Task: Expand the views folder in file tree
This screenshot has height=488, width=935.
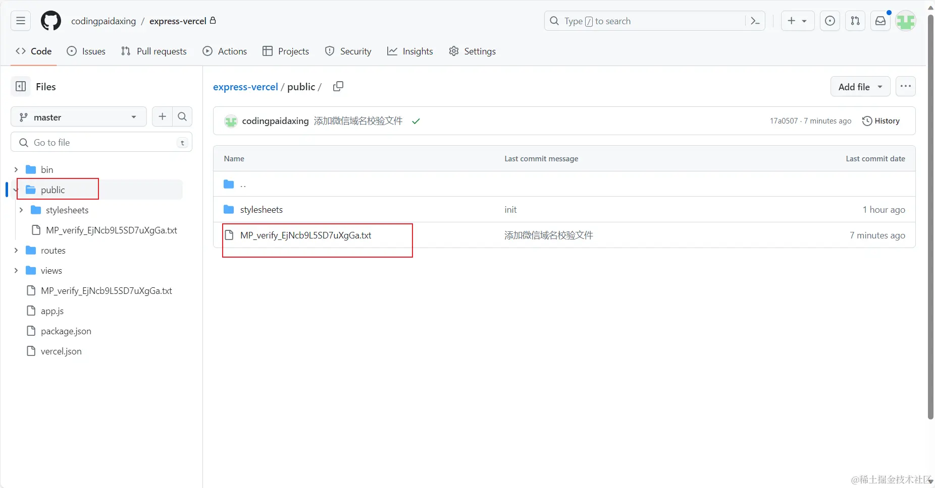Action: pos(16,270)
